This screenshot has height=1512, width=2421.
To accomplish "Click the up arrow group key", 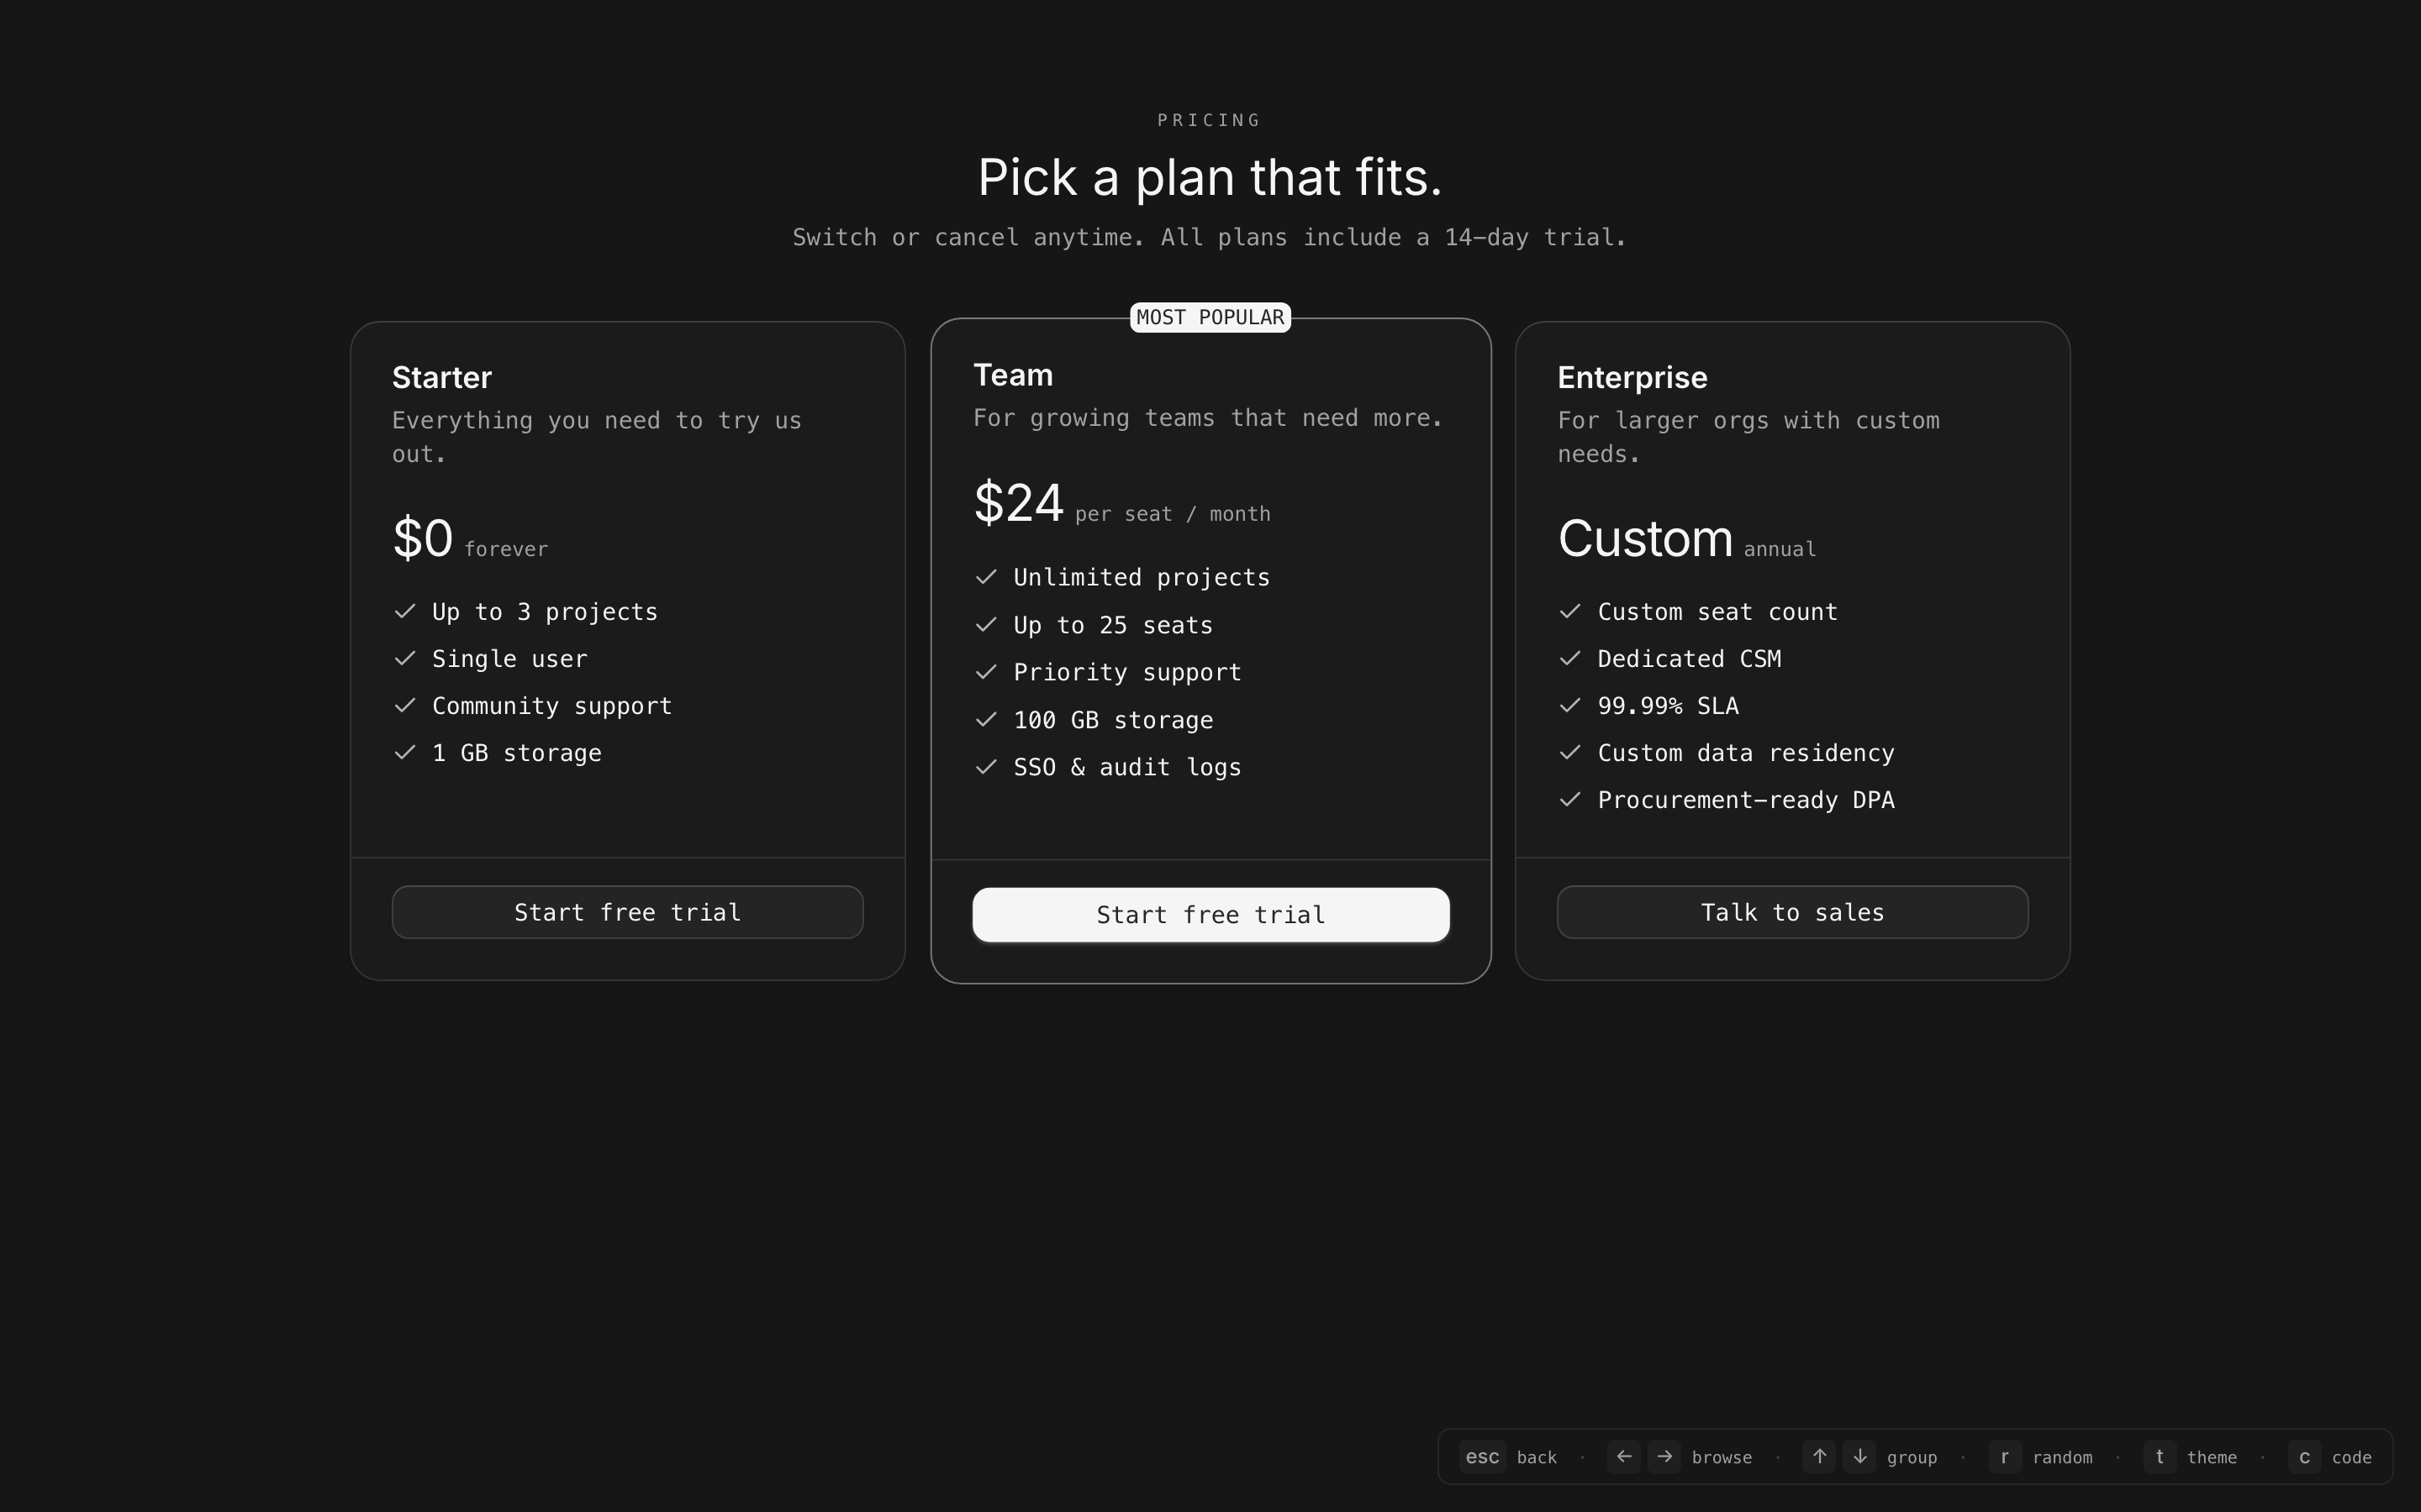I will [x=1820, y=1457].
